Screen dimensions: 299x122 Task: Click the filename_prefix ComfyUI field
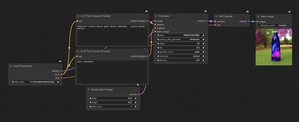point(274,25)
